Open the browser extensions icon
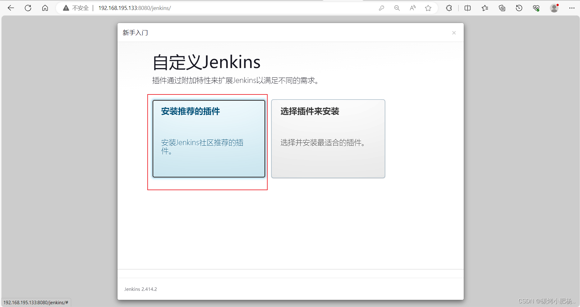Image resolution: width=580 pixels, height=307 pixels. click(x=449, y=8)
